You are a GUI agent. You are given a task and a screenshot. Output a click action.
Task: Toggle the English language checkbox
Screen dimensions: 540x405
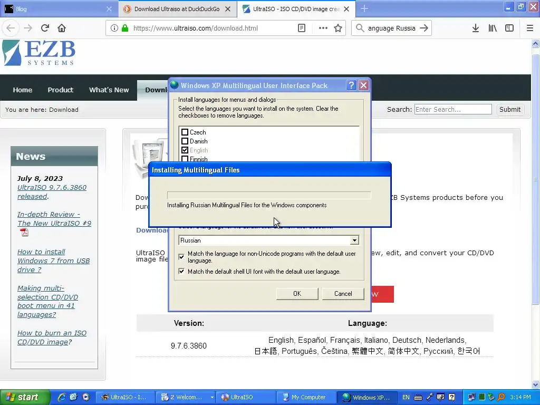click(x=185, y=150)
